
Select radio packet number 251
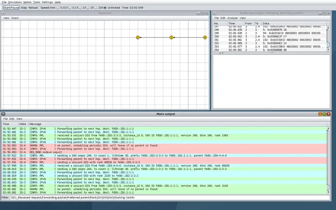point(270,40)
